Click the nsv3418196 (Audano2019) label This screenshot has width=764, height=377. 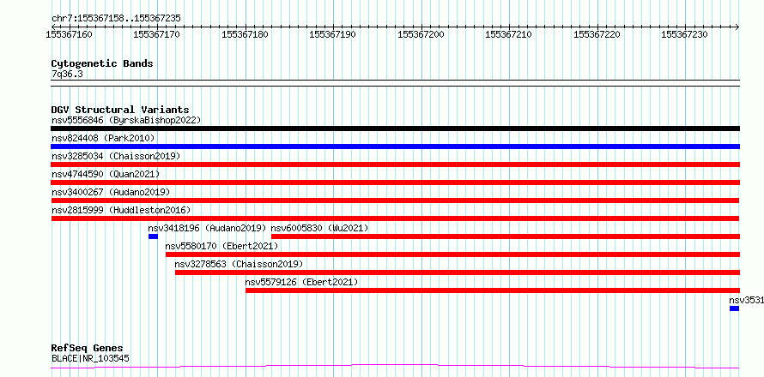pyautogui.click(x=208, y=228)
